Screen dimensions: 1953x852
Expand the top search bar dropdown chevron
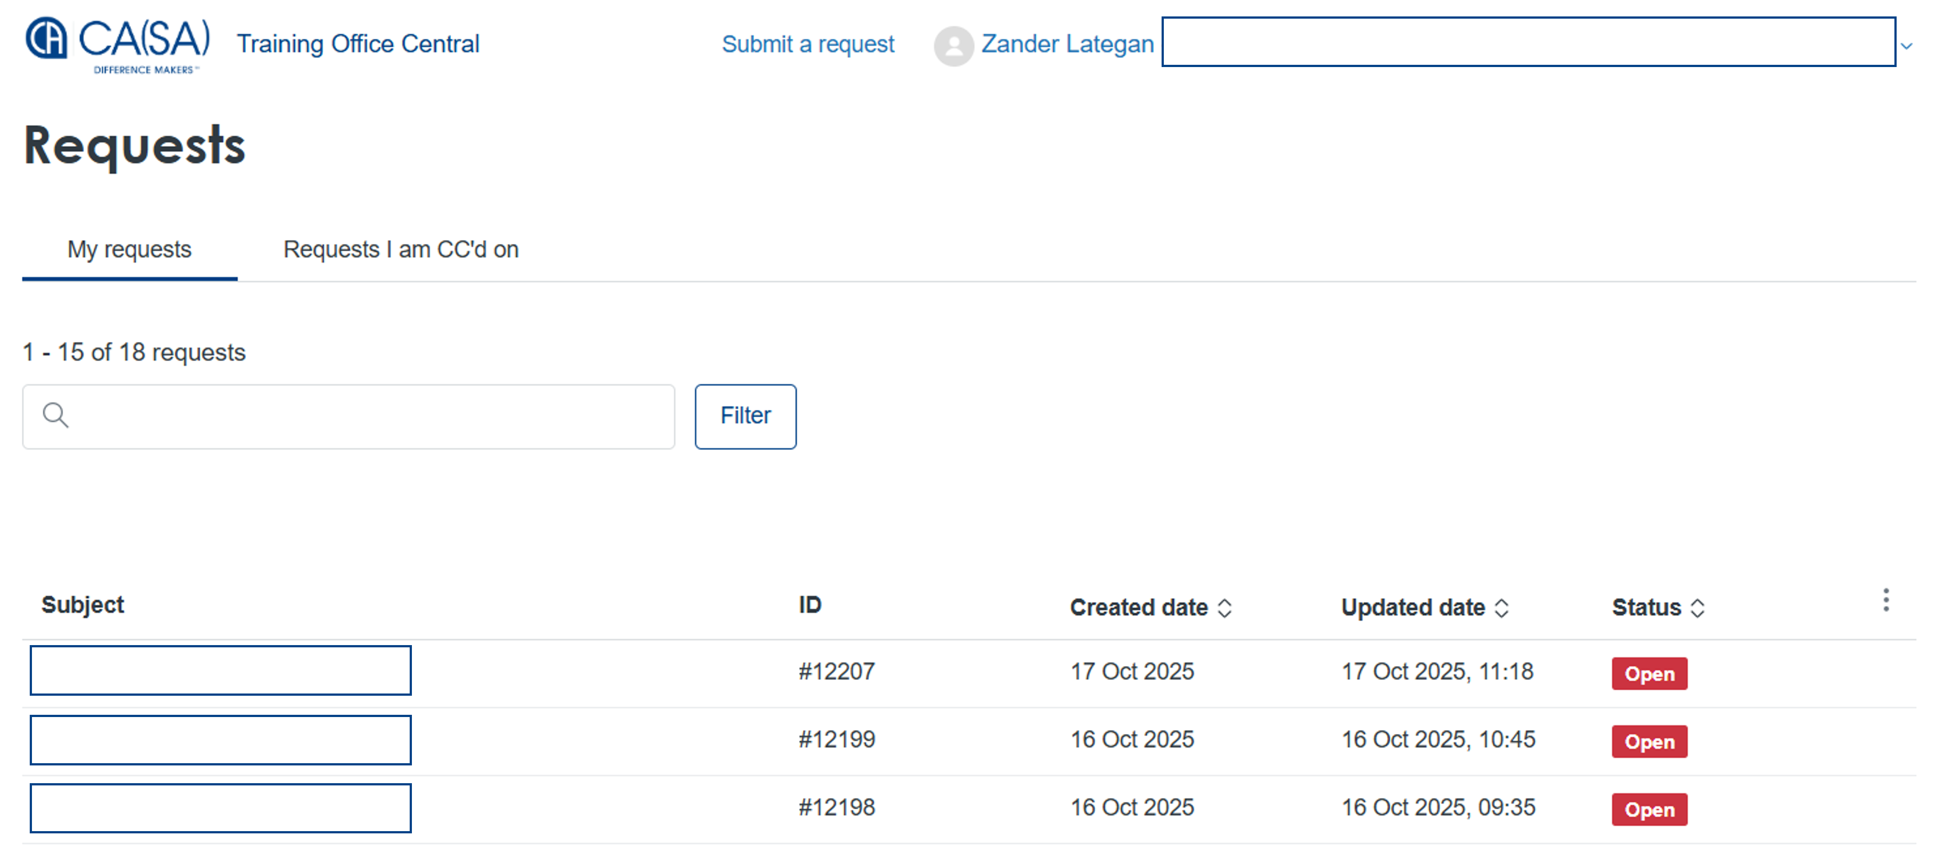[x=1907, y=46]
